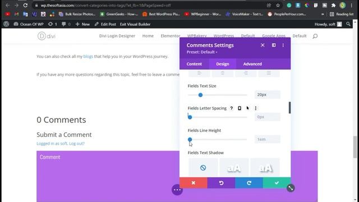This screenshot has height=202, width=359.
Task: Open site search magnifier in header
Action: [315, 36]
